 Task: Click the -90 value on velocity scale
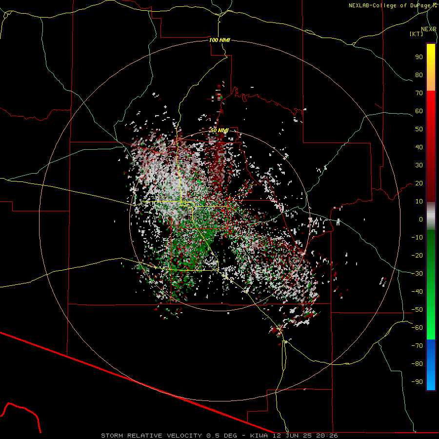417,382
